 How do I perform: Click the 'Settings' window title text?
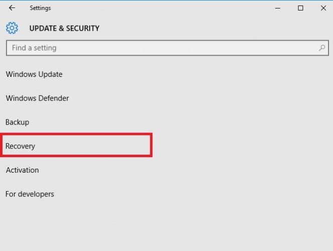click(x=40, y=8)
